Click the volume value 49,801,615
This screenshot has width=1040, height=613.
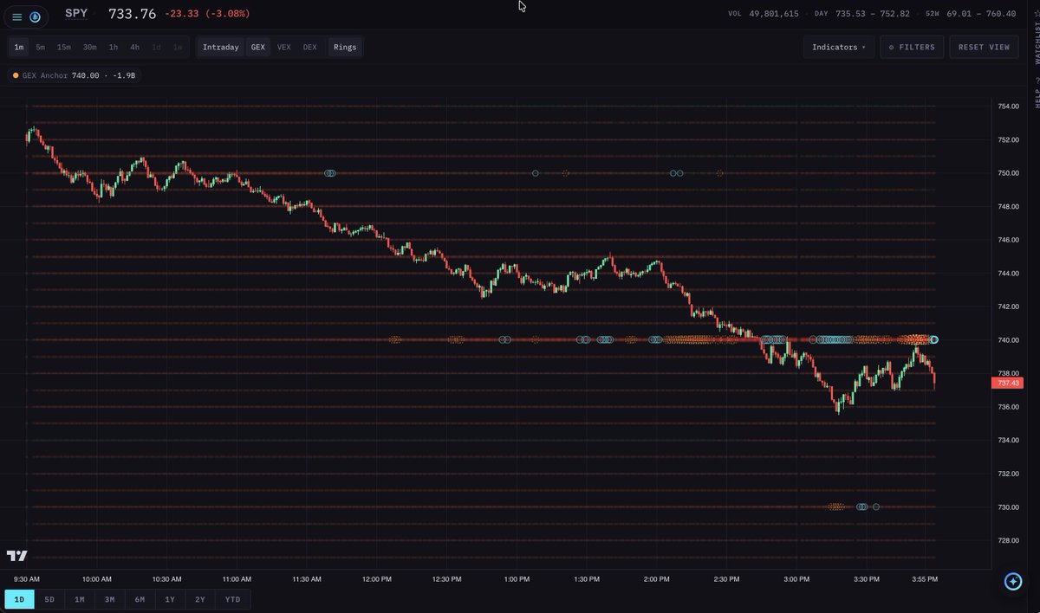coord(774,14)
